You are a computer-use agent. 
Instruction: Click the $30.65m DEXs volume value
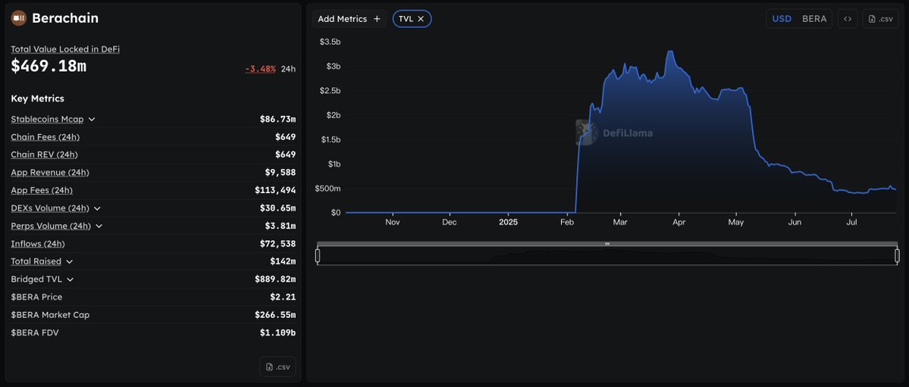tap(277, 208)
